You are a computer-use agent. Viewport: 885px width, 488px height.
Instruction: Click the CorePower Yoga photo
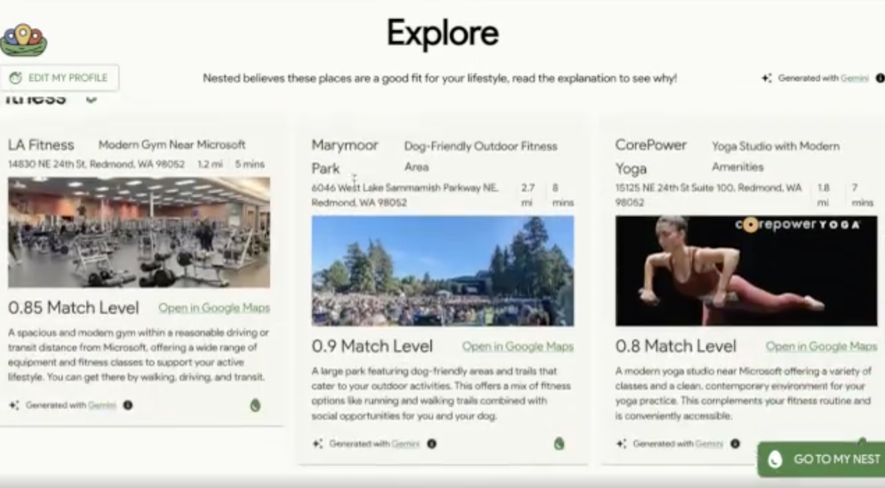(x=746, y=271)
